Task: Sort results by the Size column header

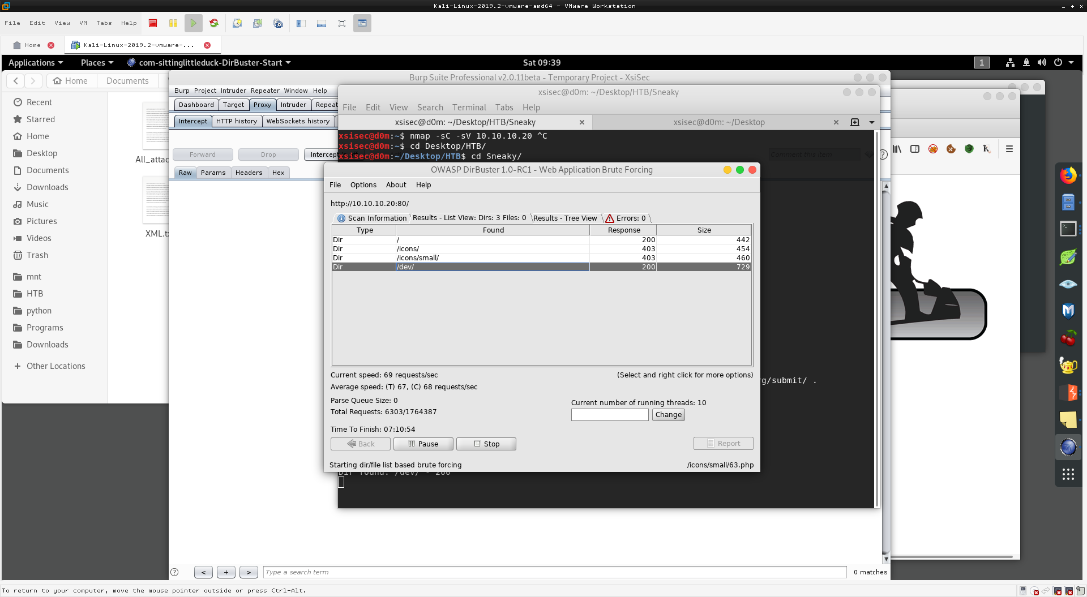Action: pyautogui.click(x=704, y=230)
